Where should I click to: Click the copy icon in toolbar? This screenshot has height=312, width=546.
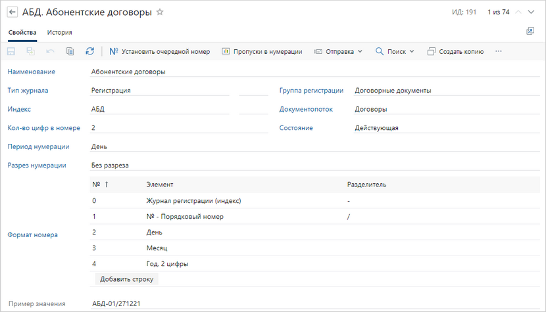tap(70, 51)
